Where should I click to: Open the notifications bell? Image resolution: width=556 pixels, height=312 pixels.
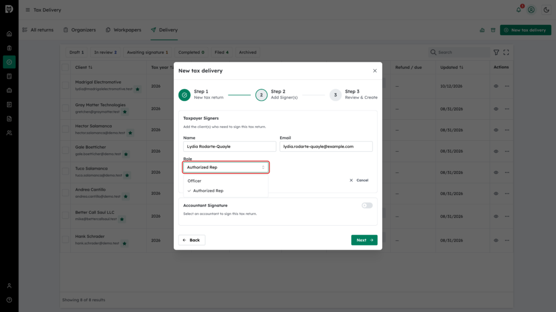coord(519,10)
